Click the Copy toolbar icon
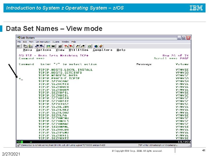 click(25, 46)
